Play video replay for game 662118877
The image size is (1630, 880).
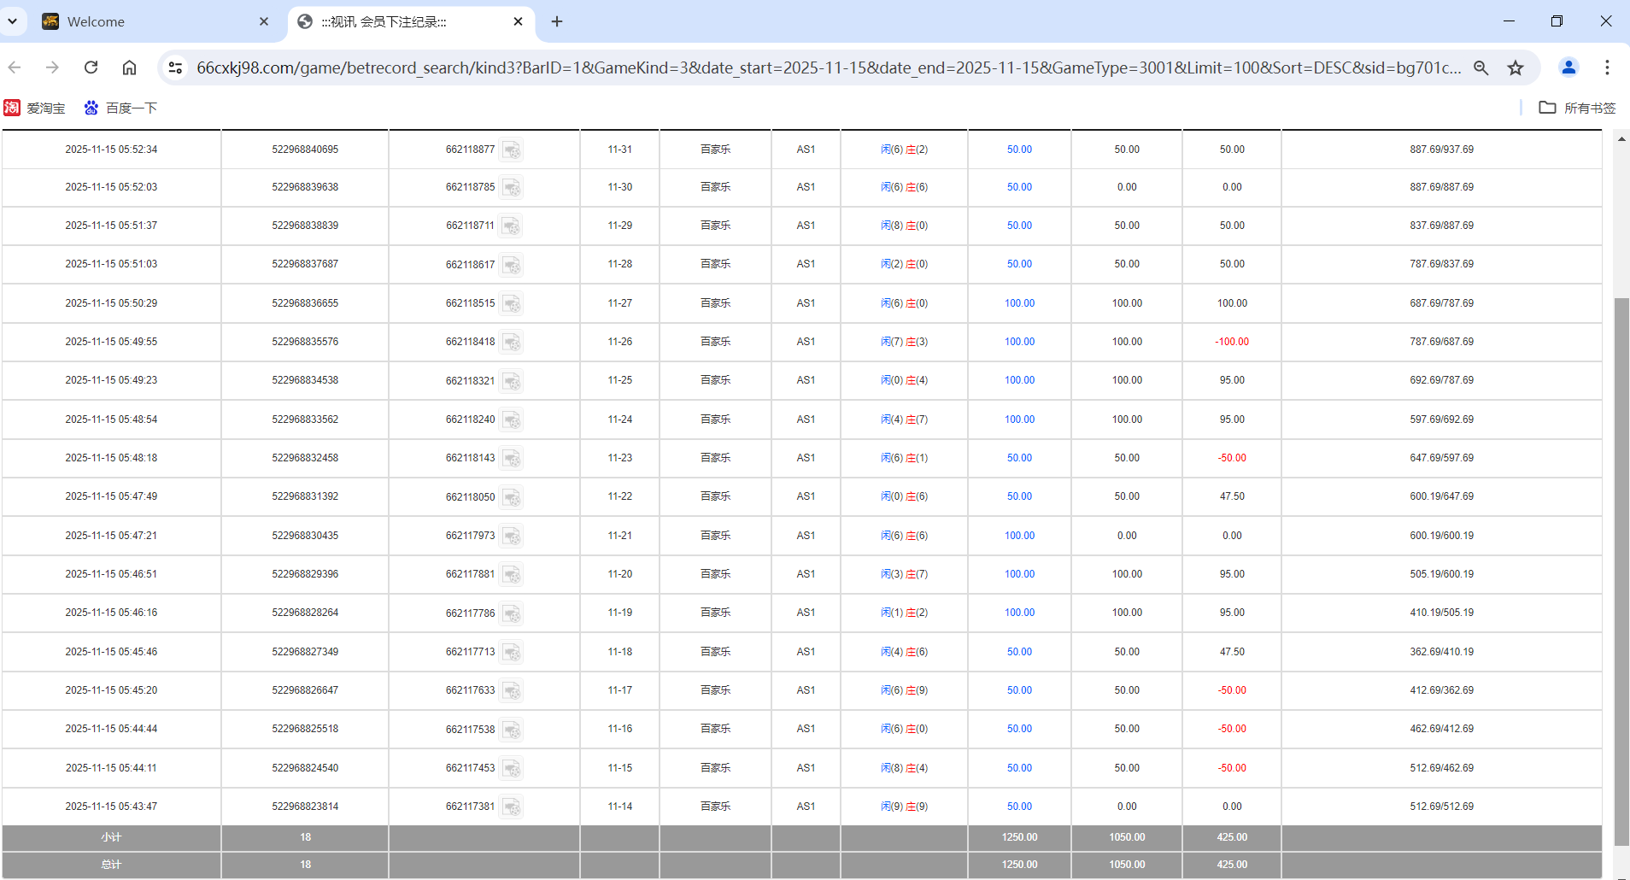click(511, 150)
